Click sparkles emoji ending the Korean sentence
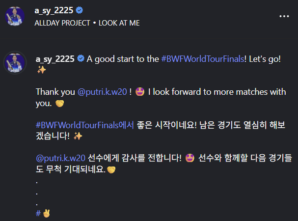Image resolution: width=298 pixels, height=221 pixels. click(x=78, y=136)
